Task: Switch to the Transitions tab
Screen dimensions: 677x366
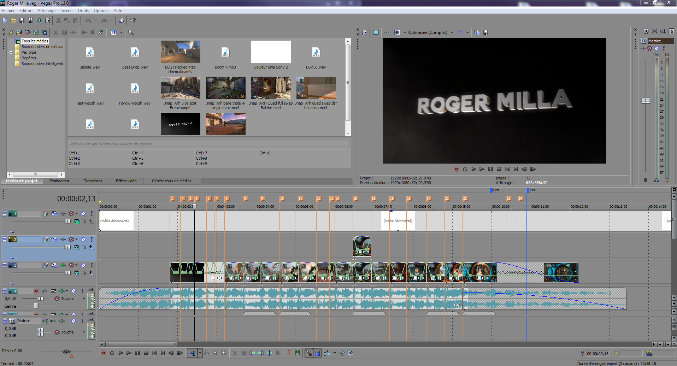Action: coord(93,181)
